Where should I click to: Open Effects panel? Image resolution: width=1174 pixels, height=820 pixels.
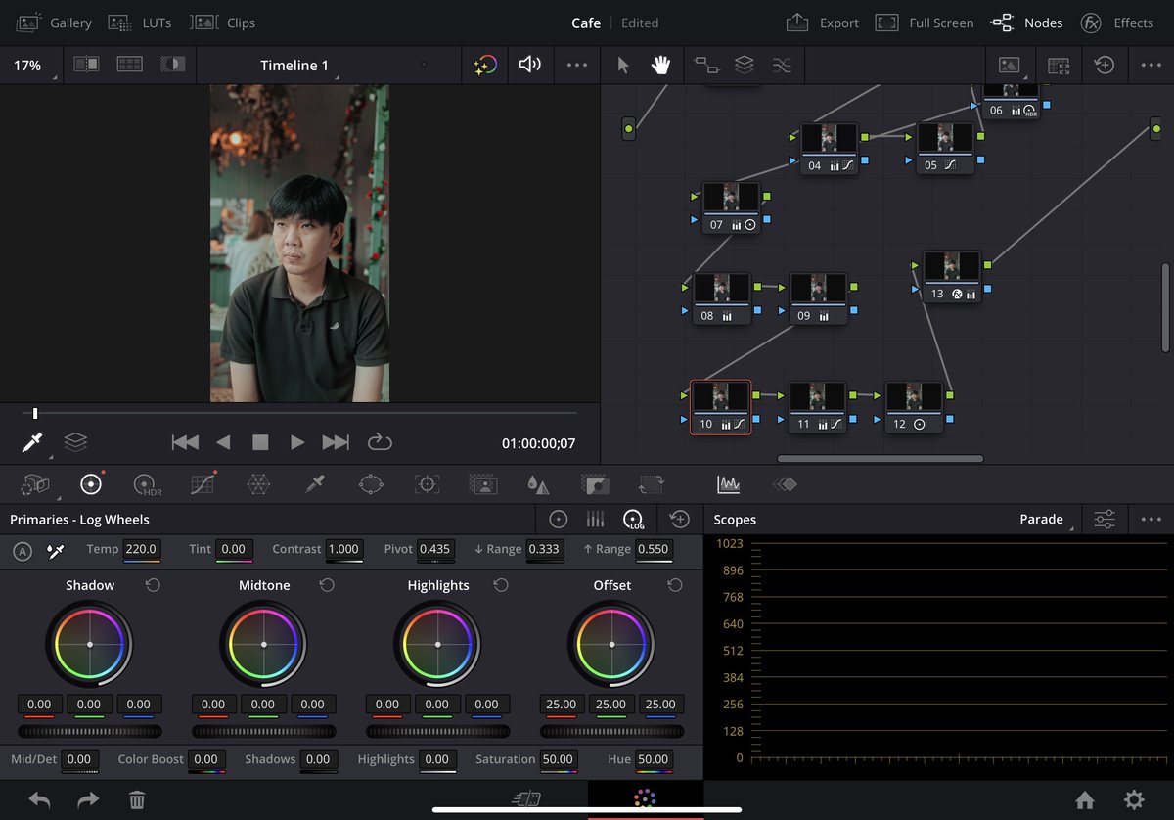1116,23
